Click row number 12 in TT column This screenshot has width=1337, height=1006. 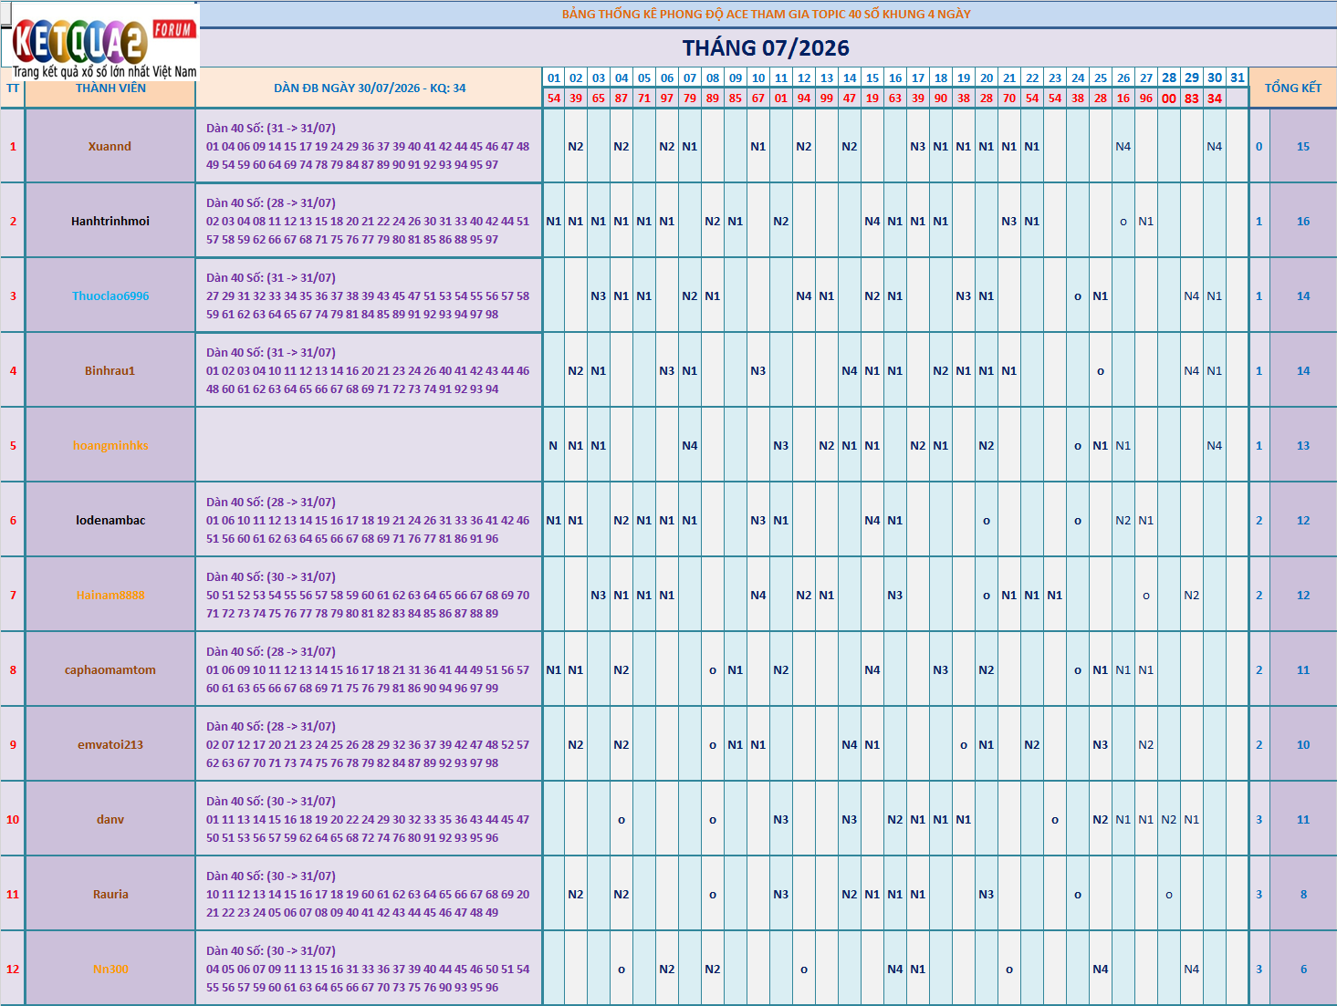pos(13,969)
